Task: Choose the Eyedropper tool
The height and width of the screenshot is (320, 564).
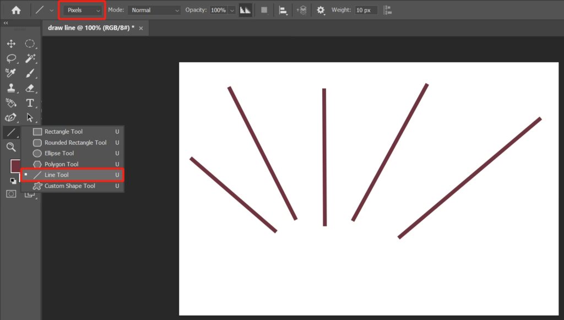Action: (x=11, y=73)
